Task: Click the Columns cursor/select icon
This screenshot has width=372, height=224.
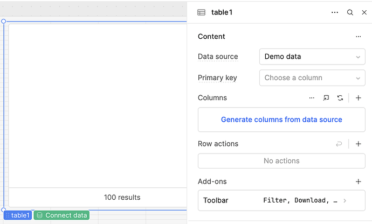Action: 326,98
